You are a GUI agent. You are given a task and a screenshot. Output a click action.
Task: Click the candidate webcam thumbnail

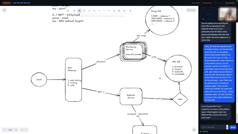228,14
